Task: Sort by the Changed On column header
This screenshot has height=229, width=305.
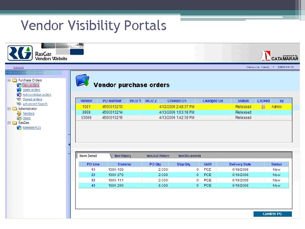Action: point(213,101)
